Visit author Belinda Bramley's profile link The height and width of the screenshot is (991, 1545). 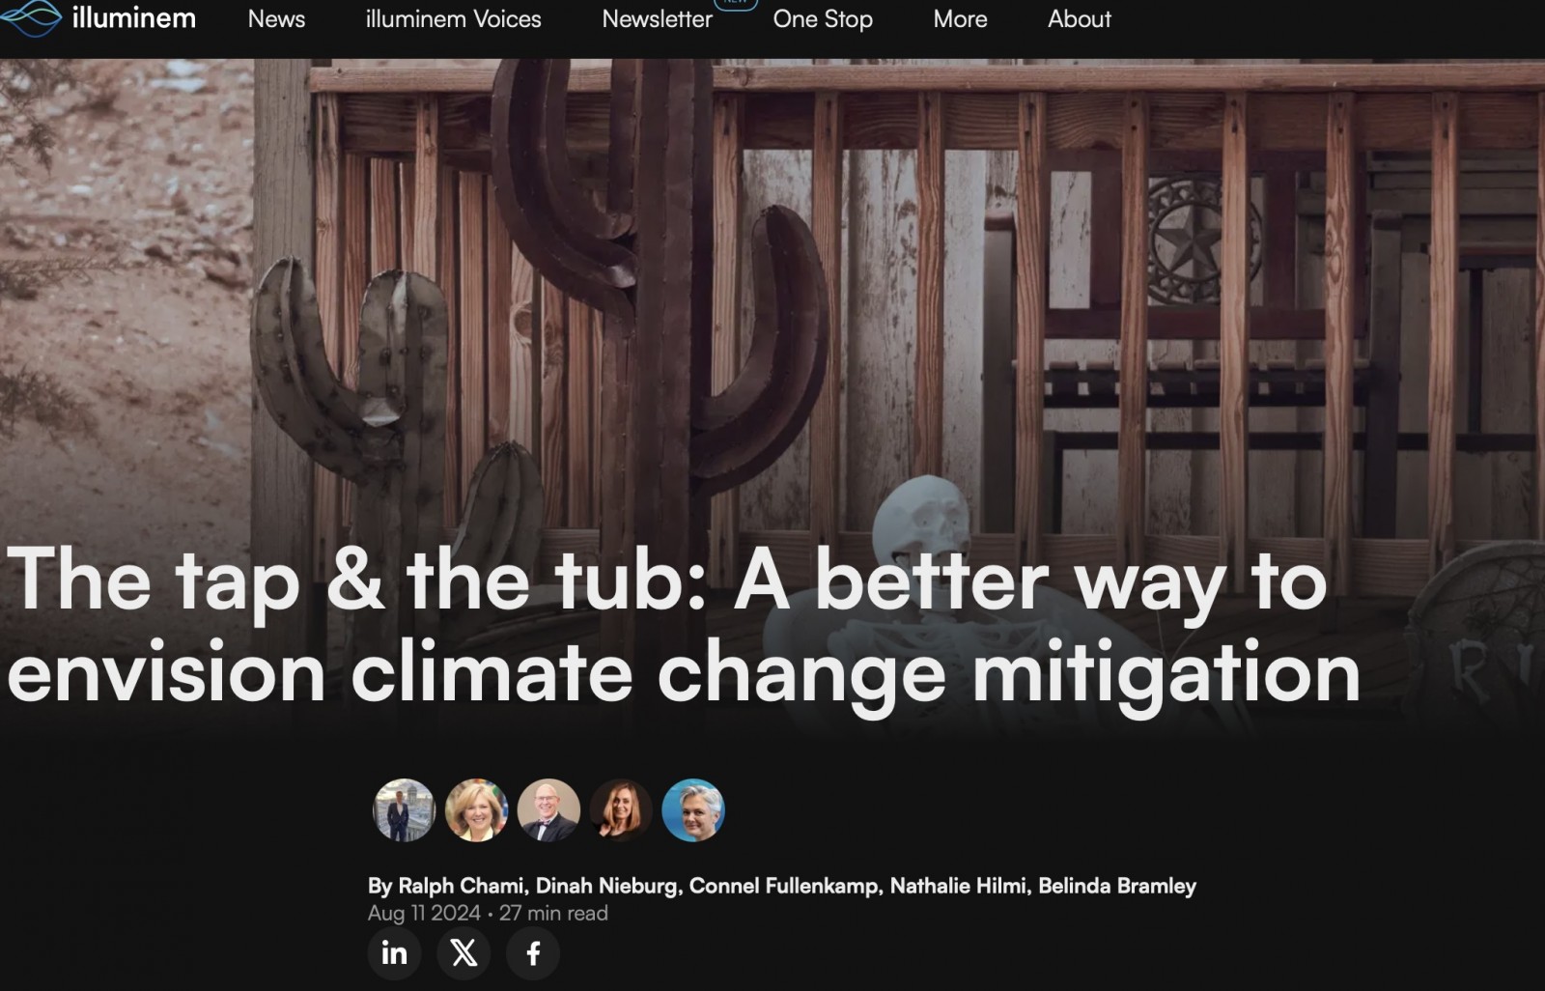point(1117,886)
